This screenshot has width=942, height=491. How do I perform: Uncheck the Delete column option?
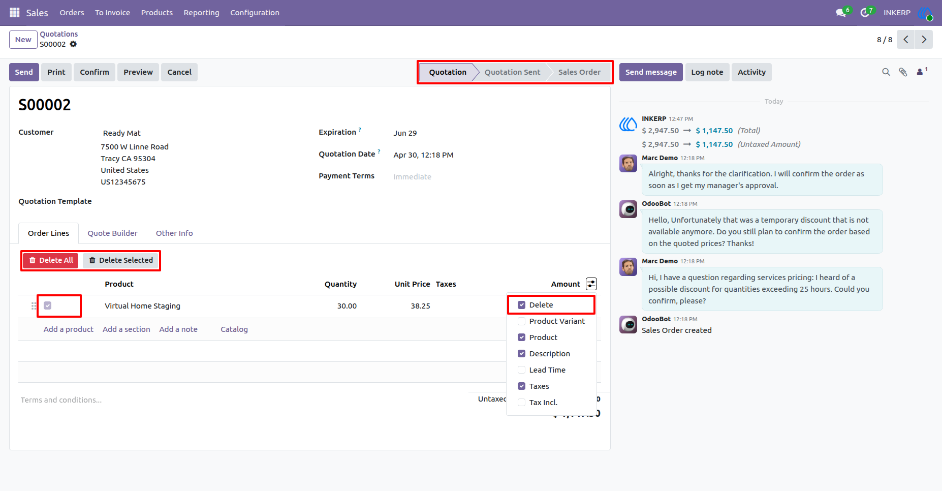tap(521, 305)
